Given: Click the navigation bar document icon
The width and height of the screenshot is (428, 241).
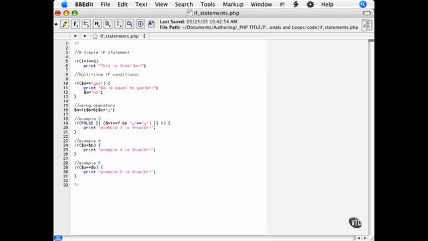Looking at the screenshot, I should click(95, 36).
